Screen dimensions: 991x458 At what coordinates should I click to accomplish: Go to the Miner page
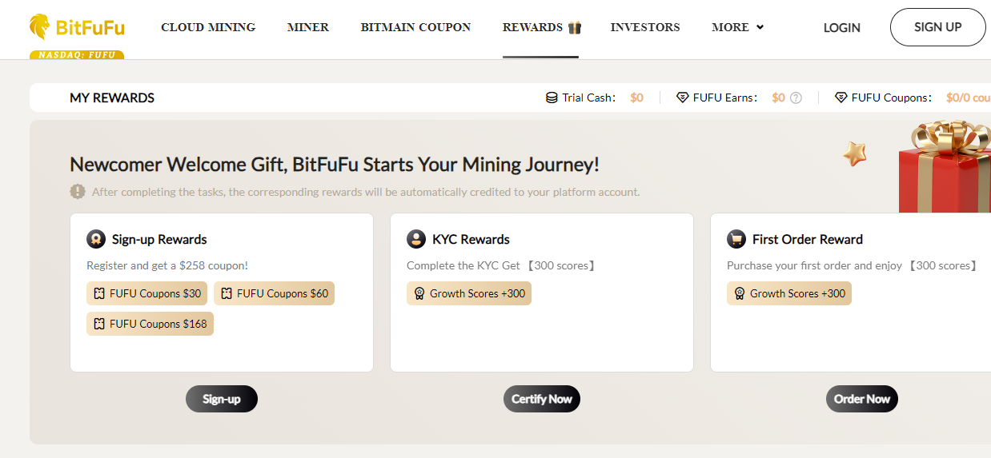coord(308,27)
